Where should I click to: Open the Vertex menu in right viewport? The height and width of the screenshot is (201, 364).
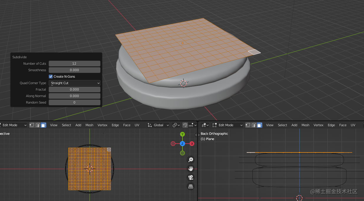(318, 125)
